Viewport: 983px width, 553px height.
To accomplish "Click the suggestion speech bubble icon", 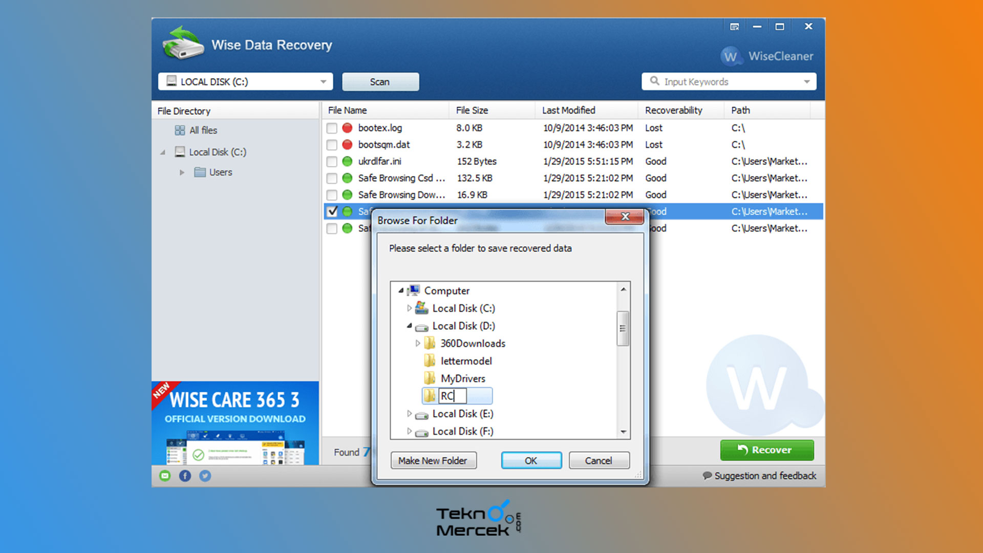I will [707, 476].
